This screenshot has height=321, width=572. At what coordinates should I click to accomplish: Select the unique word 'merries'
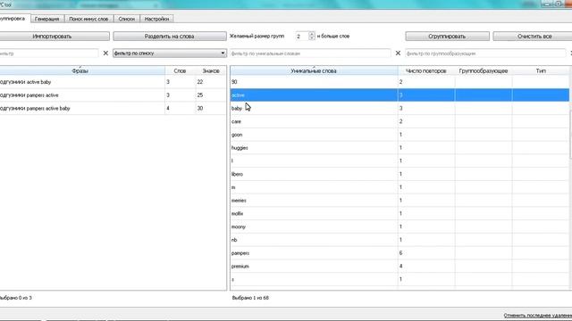[400, 200]
